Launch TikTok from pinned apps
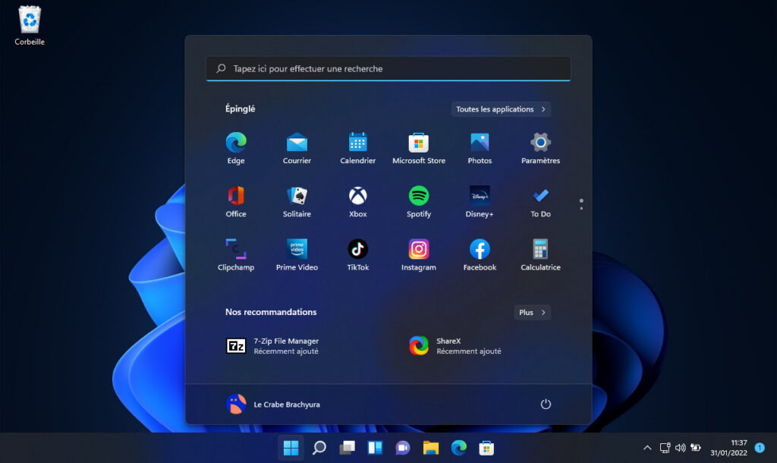The height and width of the screenshot is (463, 777). [358, 254]
